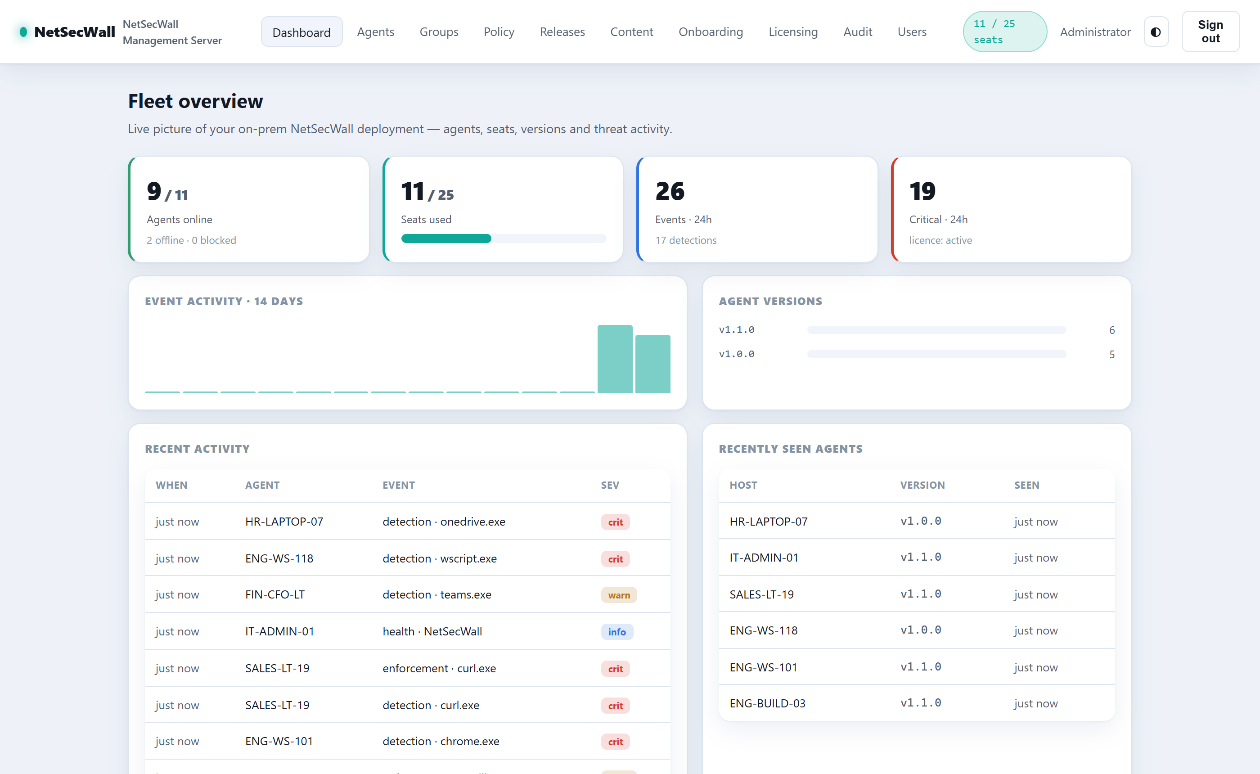Viewport: 1260px width, 774px height.
Task: Open the Audit page
Action: click(x=858, y=32)
